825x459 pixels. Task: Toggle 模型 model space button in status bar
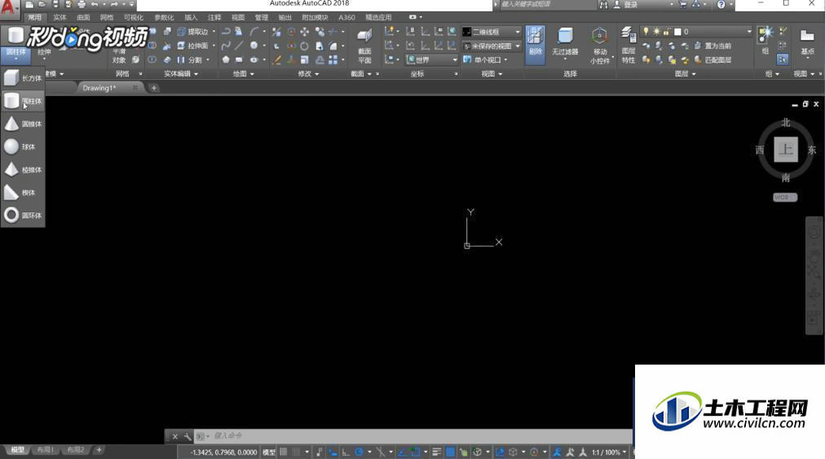point(269,452)
